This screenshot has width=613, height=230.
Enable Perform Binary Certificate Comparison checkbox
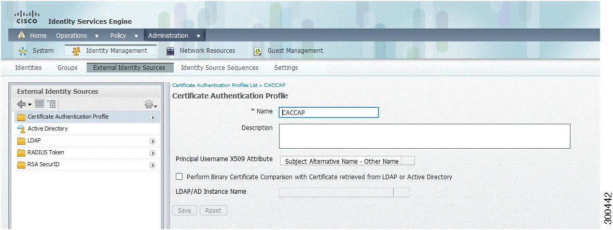click(x=179, y=177)
